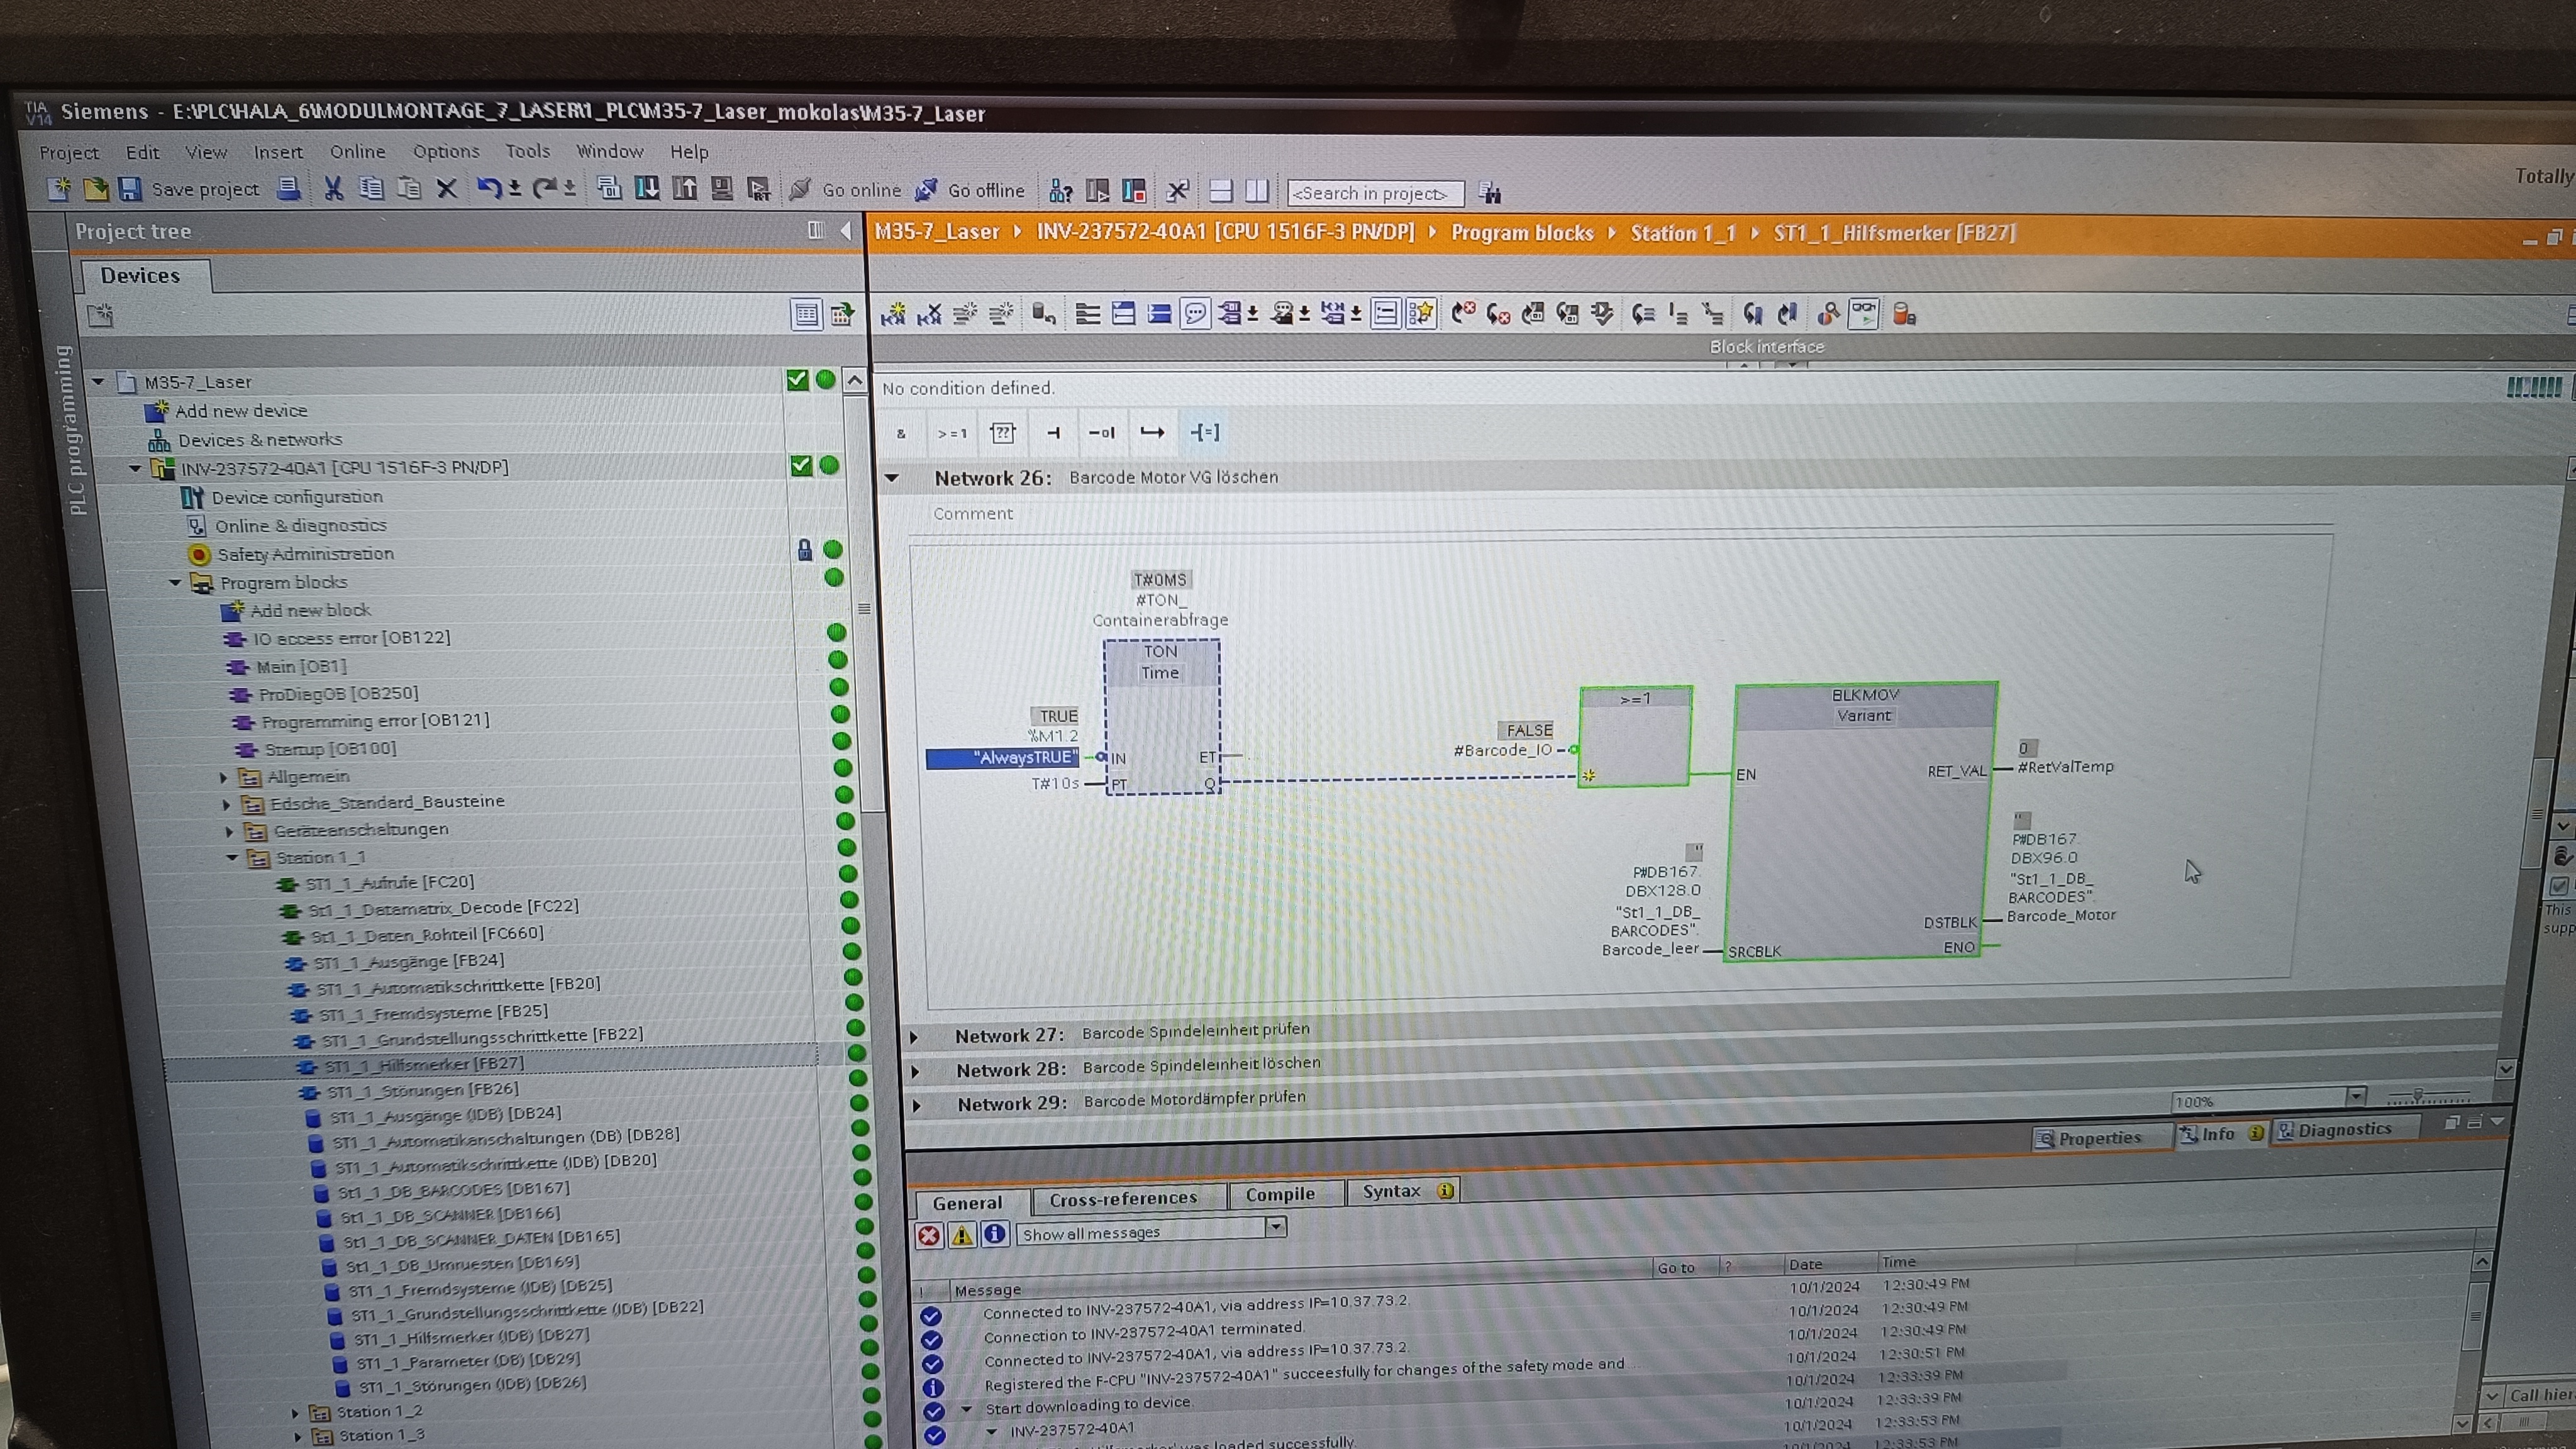Select ST1_1_Störungen [FB26] in tree
Viewport: 2576px width, 1449px height.
(x=409, y=1089)
